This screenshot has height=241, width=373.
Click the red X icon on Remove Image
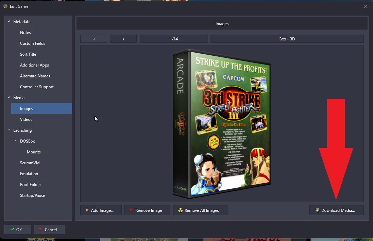pos(131,210)
